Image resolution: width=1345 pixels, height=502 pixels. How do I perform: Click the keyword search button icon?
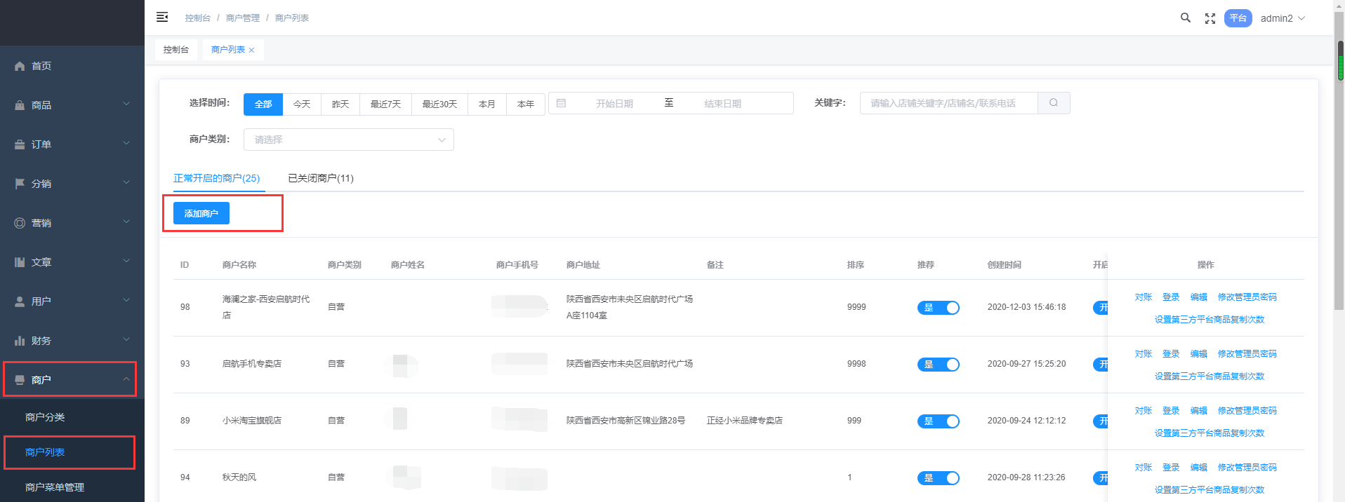[x=1053, y=103]
